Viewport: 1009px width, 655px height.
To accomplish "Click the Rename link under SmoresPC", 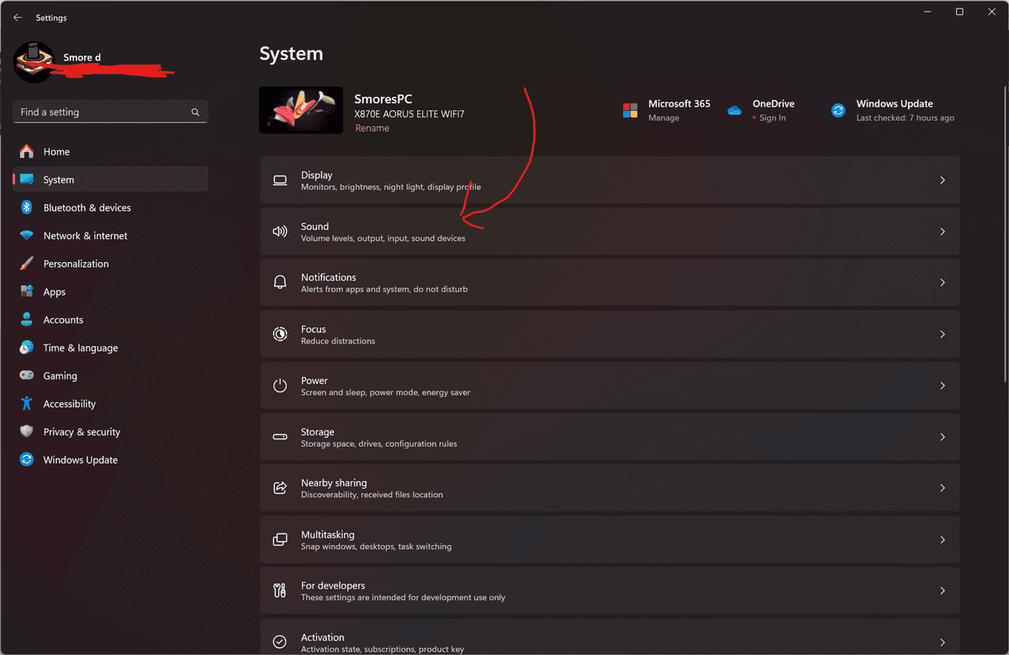I will (372, 128).
